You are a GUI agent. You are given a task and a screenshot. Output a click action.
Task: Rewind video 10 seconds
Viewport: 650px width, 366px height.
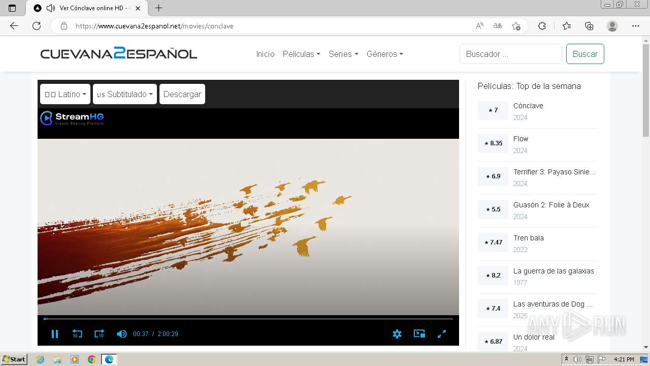77,334
